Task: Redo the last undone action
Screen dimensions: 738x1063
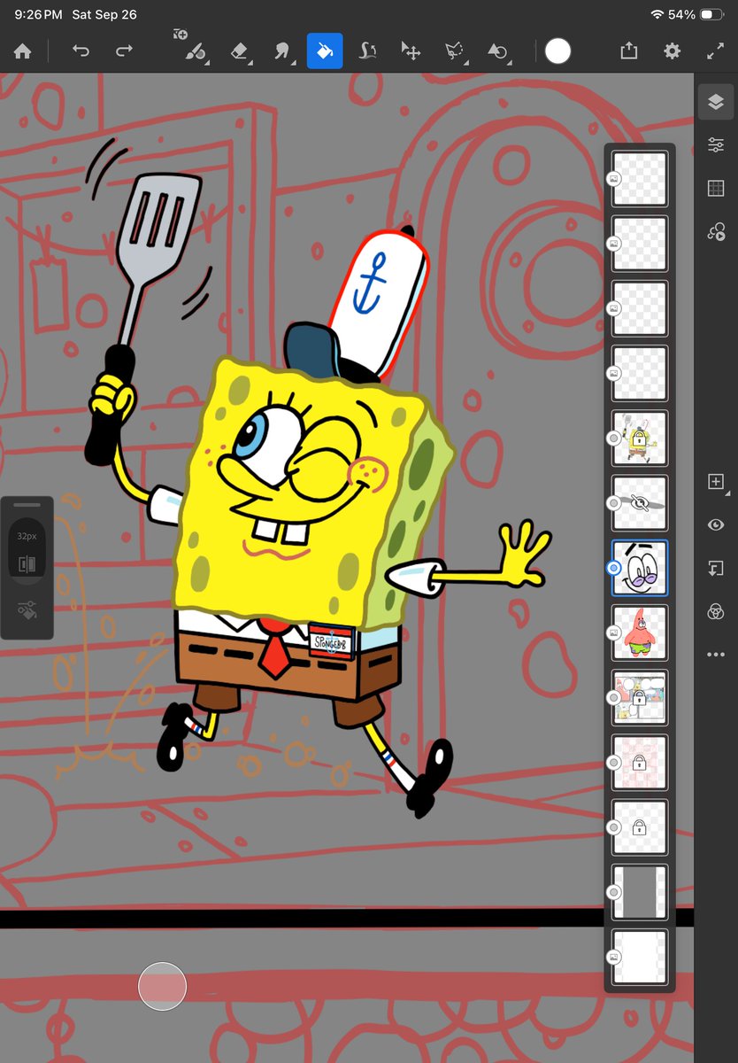Action: click(x=124, y=51)
